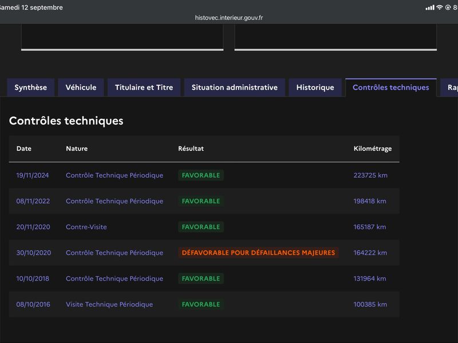Select the Situation administrative tab
Screen dimensions: 458x343
pos(235,87)
